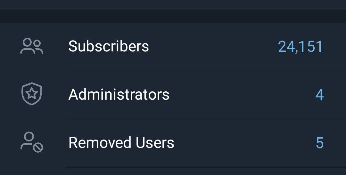
Task: Click the 24,151 subscriber count
Action: 300,47
